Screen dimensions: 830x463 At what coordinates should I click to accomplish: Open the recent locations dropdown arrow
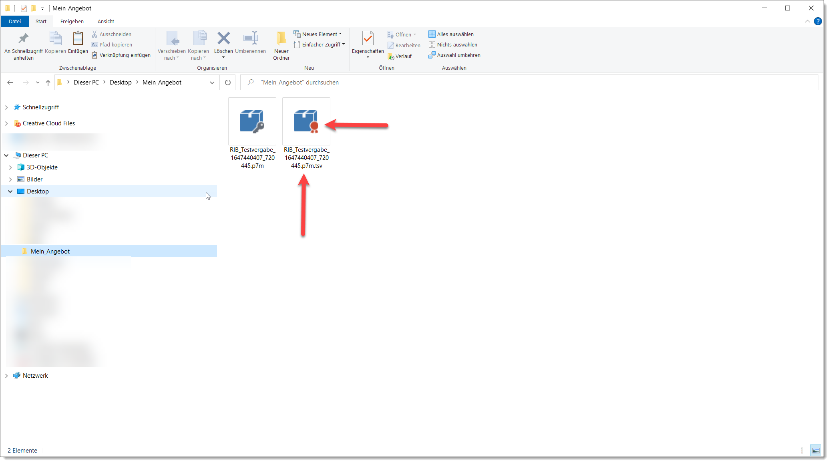(x=38, y=83)
